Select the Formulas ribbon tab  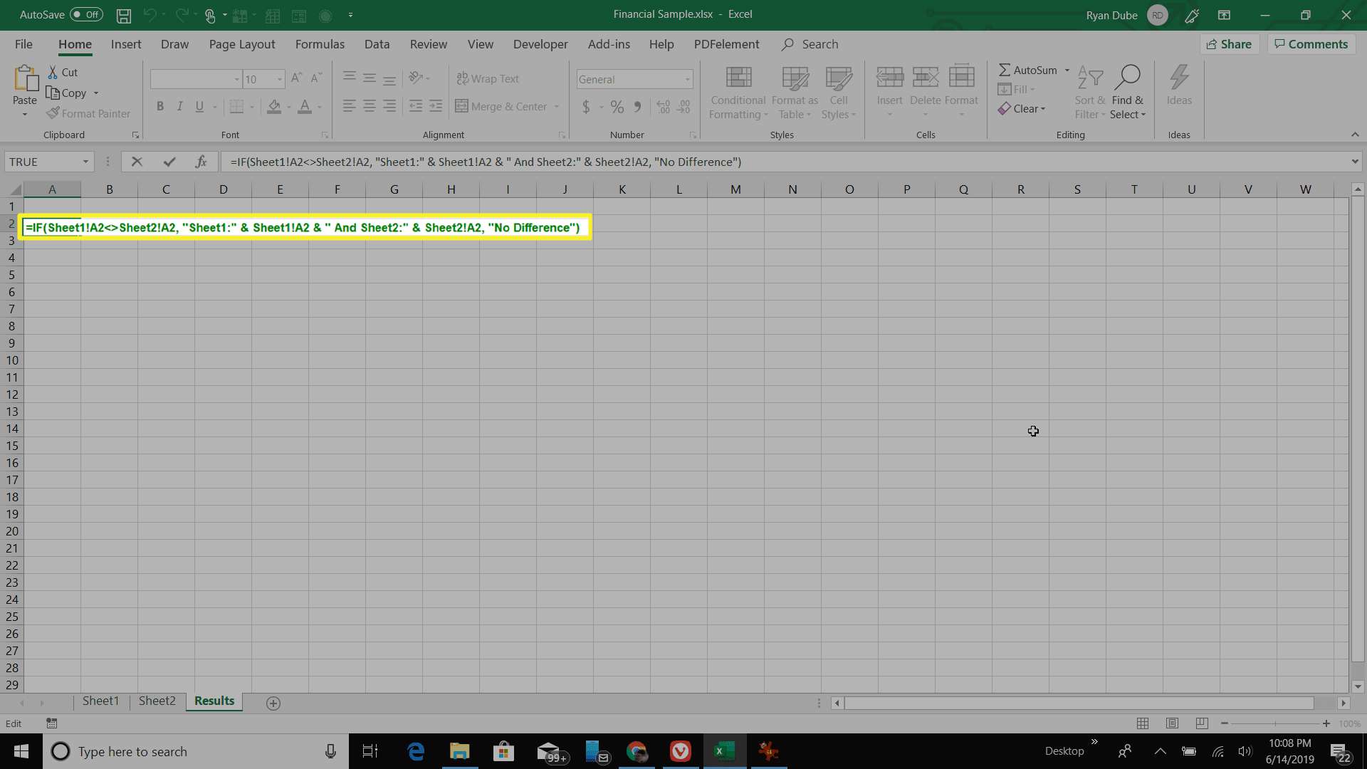pos(319,44)
